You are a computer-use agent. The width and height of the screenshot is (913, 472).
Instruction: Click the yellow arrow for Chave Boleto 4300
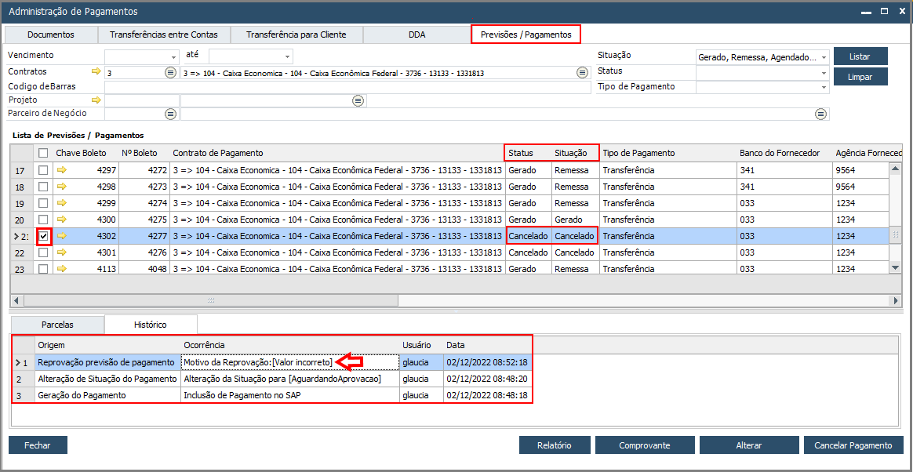point(62,220)
